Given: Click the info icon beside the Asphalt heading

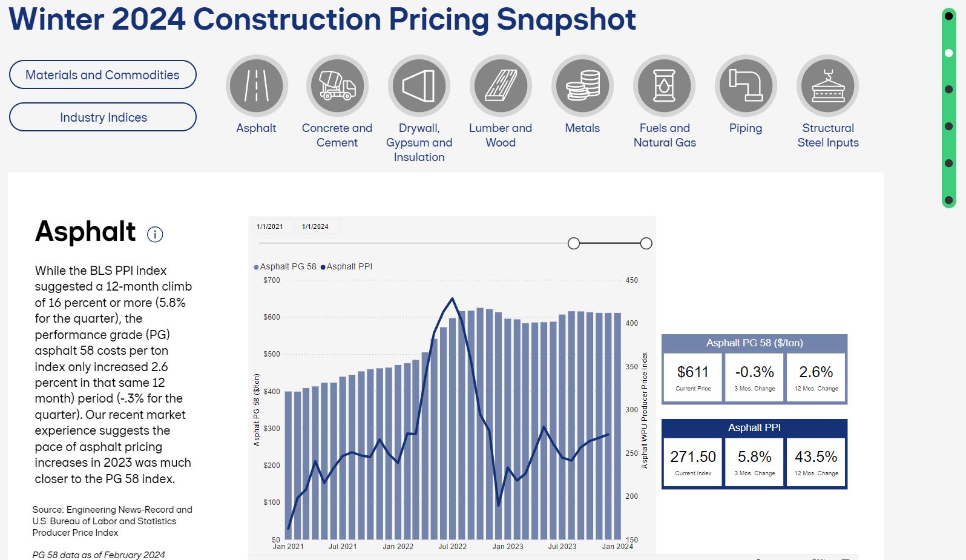Looking at the screenshot, I should (x=154, y=234).
